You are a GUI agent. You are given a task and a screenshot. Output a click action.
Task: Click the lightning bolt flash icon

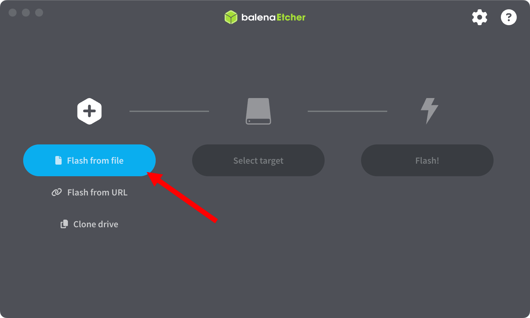pos(429,111)
